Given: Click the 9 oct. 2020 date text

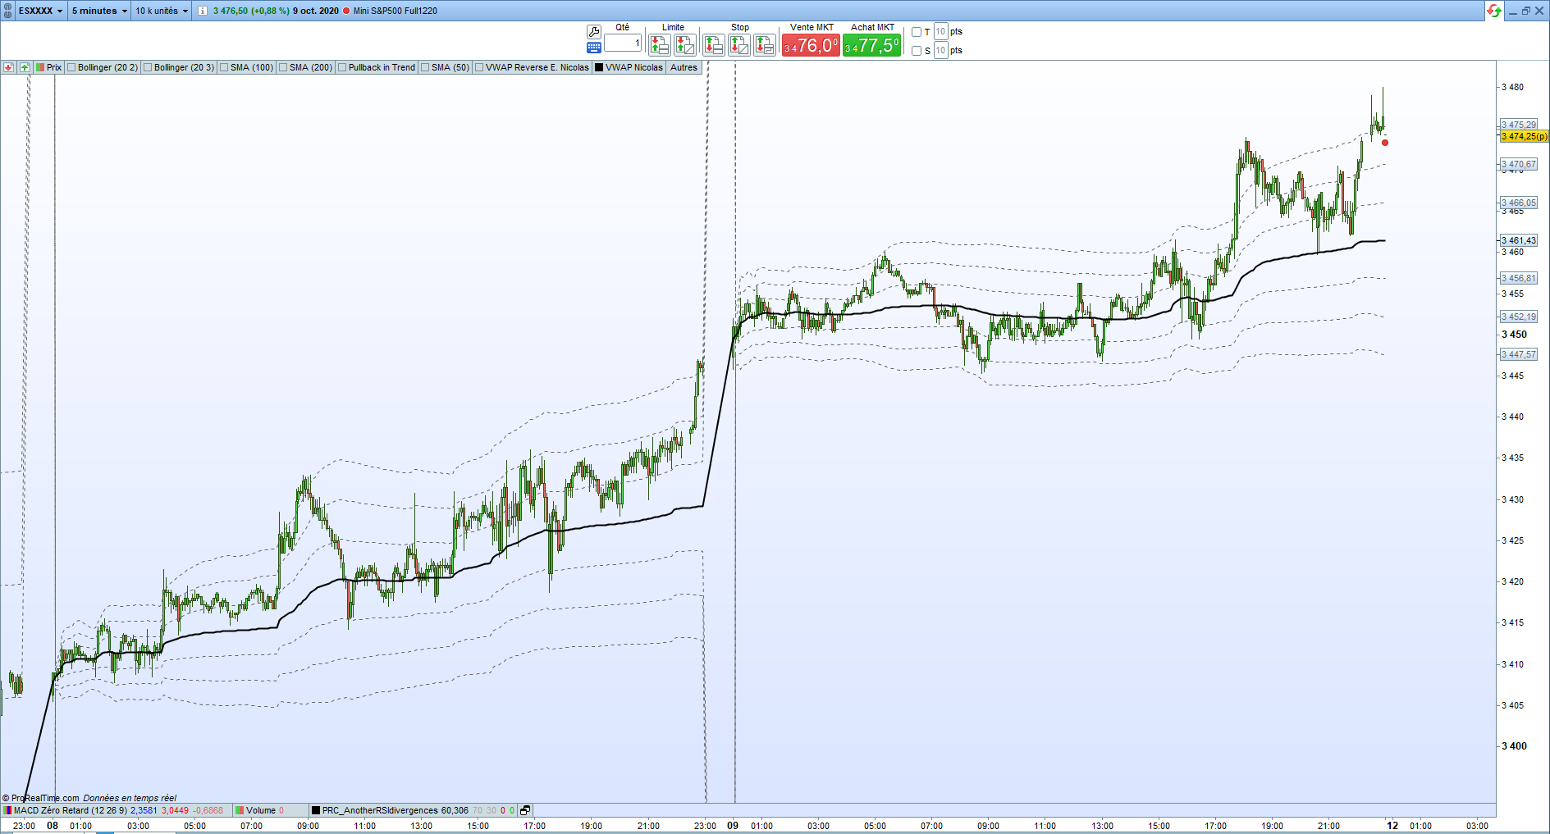Looking at the screenshot, I should coord(316,11).
